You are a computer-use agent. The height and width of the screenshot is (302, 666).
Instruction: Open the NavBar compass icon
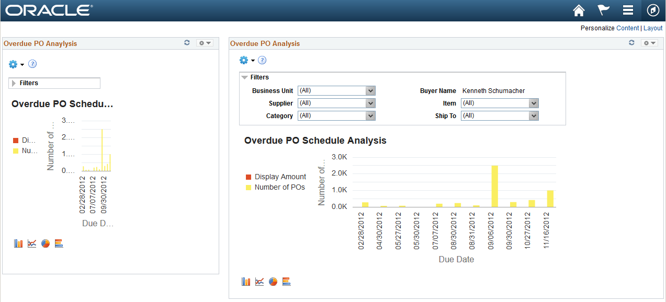[x=653, y=10]
